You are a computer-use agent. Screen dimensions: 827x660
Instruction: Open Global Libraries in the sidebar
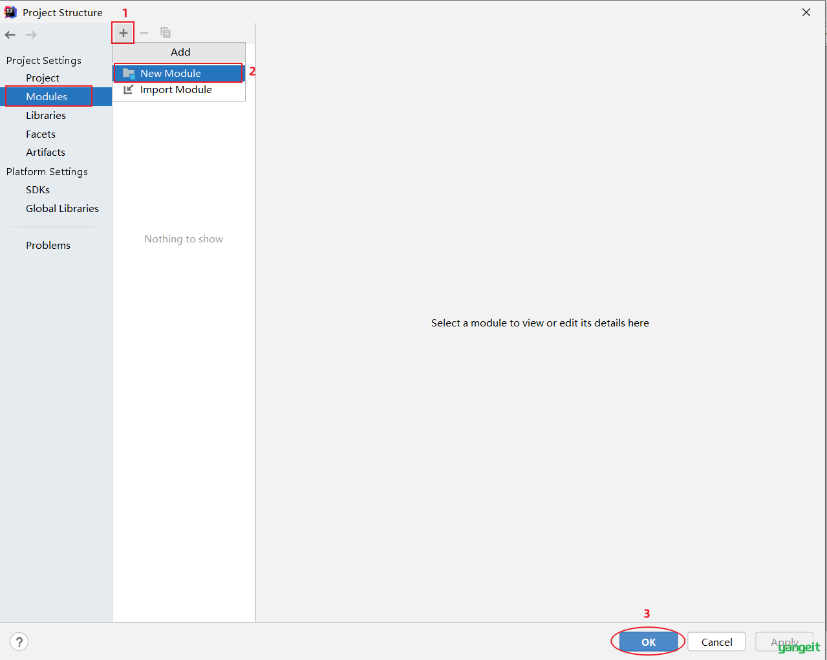coord(62,208)
